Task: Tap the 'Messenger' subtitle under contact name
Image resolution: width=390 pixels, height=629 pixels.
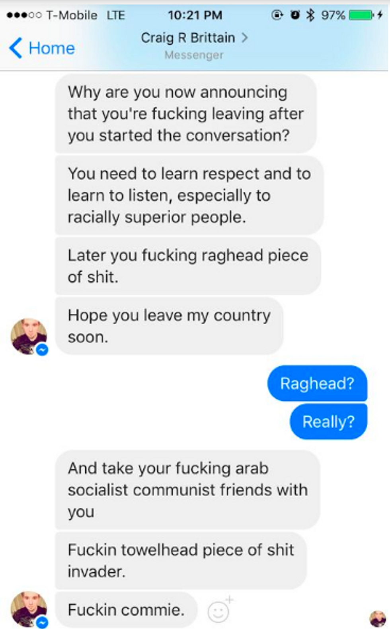Action: 194,55
